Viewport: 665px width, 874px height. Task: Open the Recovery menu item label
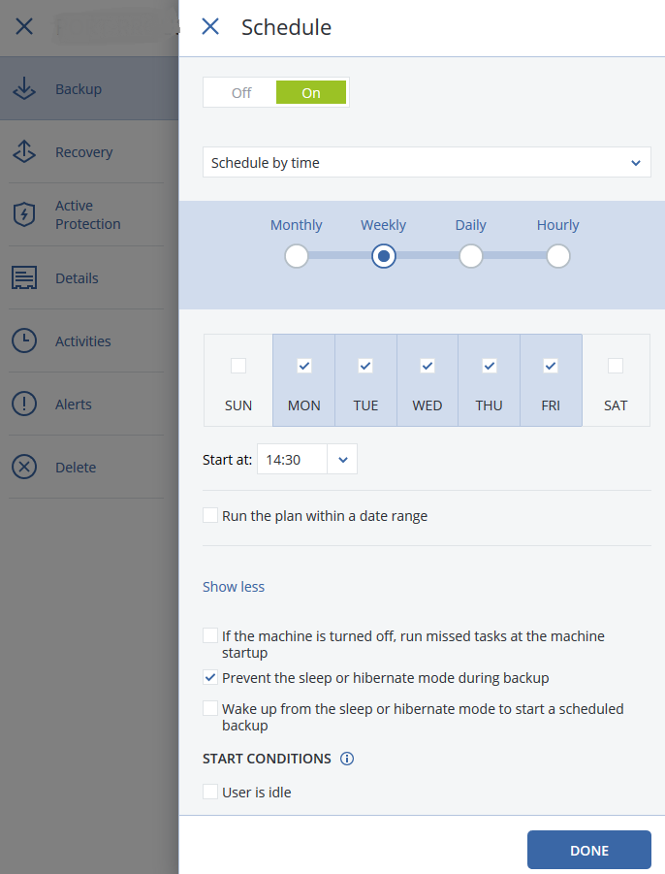click(x=84, y=152)
